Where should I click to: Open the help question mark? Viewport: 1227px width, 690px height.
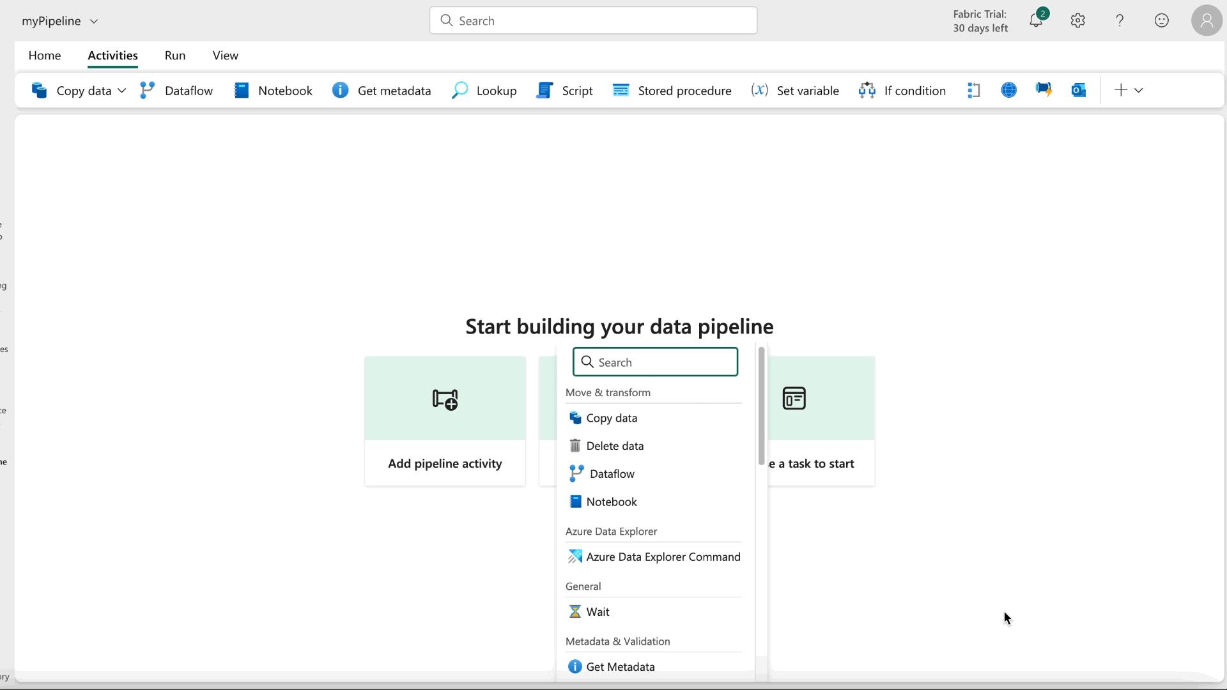click(1120, 20)
